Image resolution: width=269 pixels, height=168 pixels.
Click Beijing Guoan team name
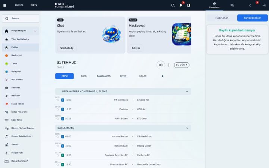[x=144, y=146]
